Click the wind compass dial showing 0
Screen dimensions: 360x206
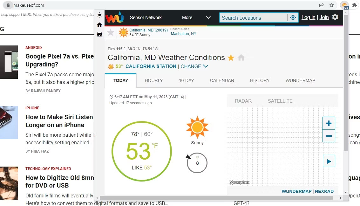(197, 163)
